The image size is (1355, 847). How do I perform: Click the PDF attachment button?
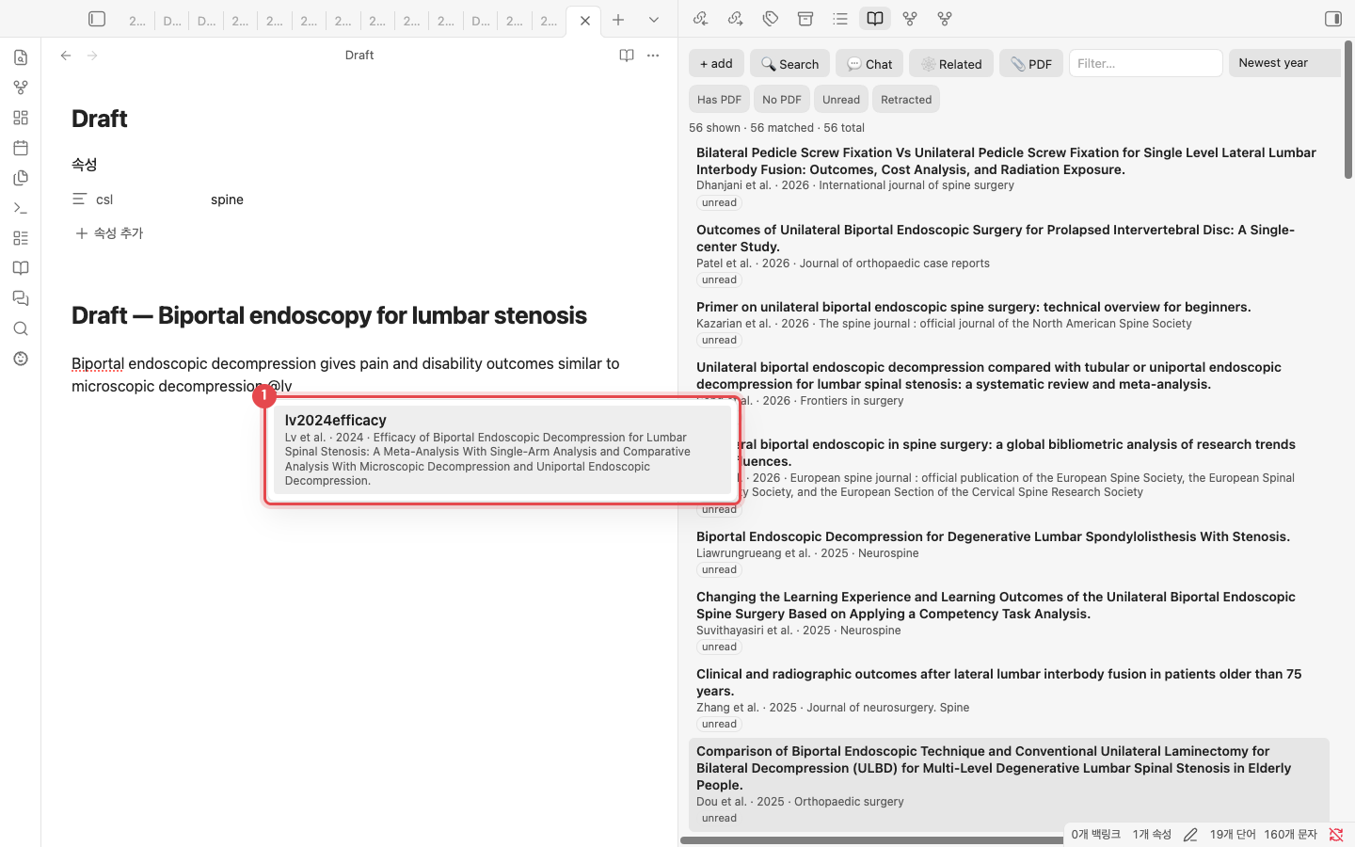tap(1031, 63)
